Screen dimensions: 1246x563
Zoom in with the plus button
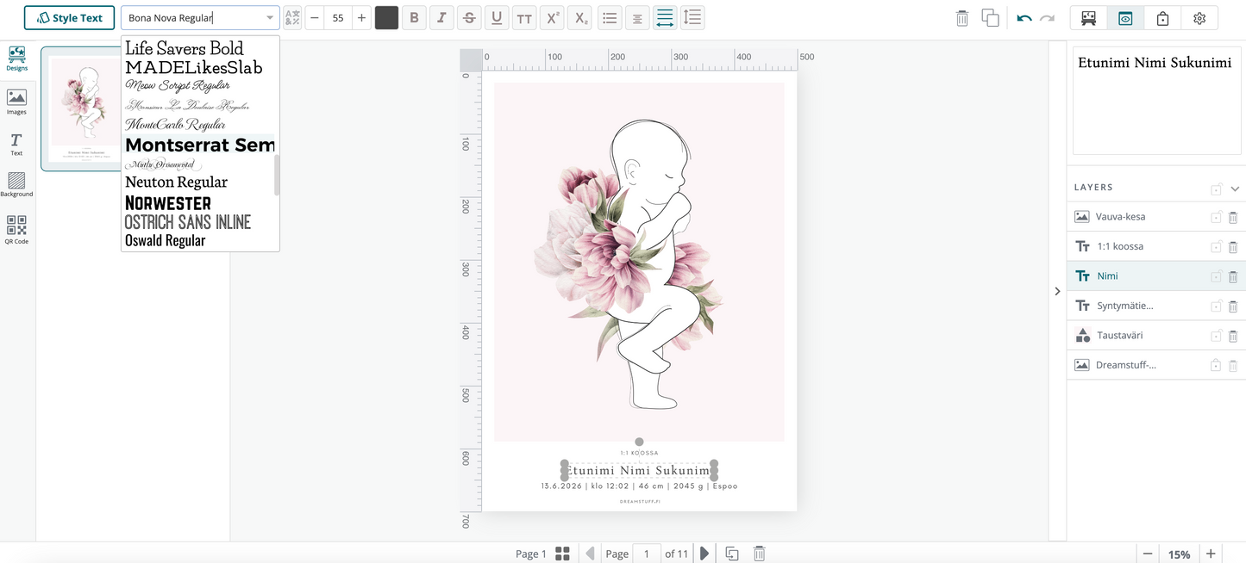[1211, 554]
